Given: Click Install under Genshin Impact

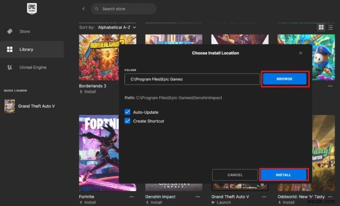Looking at the screenshot, I should click(x=154, y=202).
